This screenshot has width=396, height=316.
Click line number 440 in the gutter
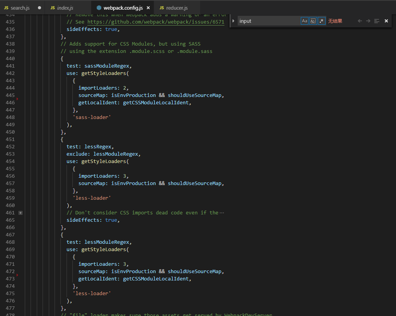tap(10, 59)
